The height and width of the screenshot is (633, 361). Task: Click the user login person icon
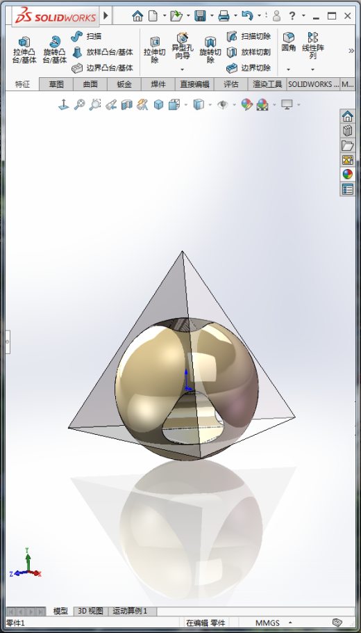point(276,16)
